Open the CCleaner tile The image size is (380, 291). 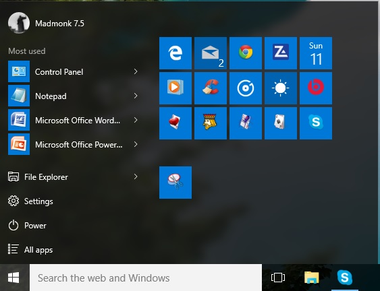coord(211,88)
